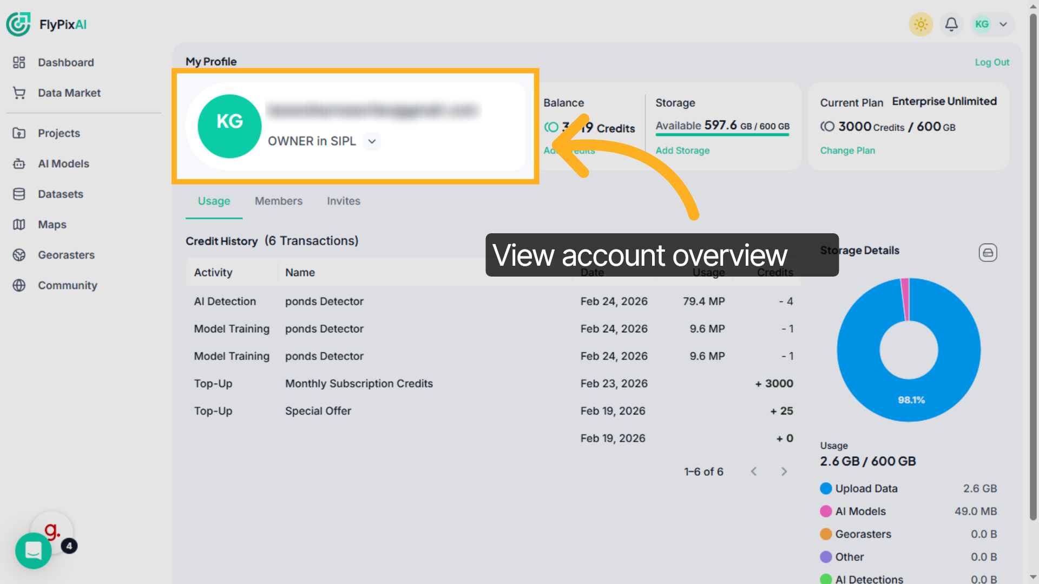The image size is (1039, 584).
Task: Click Monthly Subscription Credits entry
Action: tap(359, 383)
